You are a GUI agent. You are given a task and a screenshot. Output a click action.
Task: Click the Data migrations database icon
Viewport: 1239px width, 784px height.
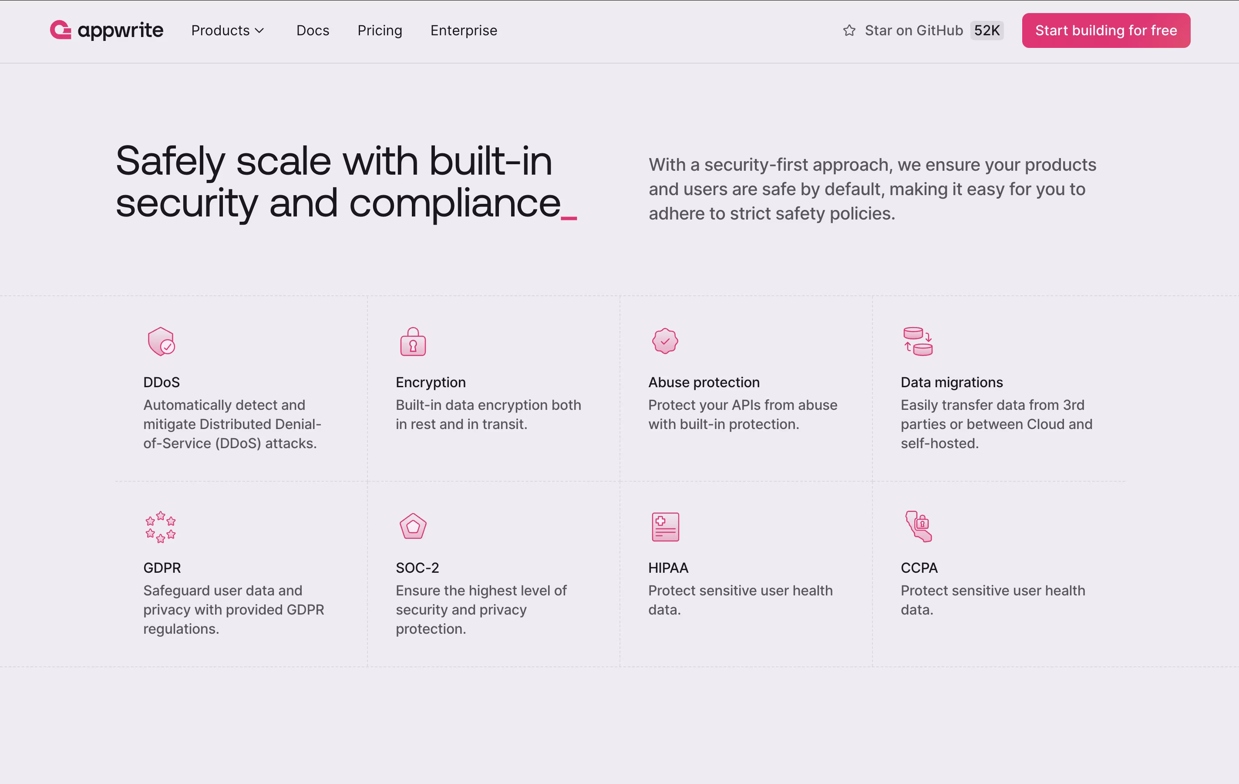click(918, 341)
